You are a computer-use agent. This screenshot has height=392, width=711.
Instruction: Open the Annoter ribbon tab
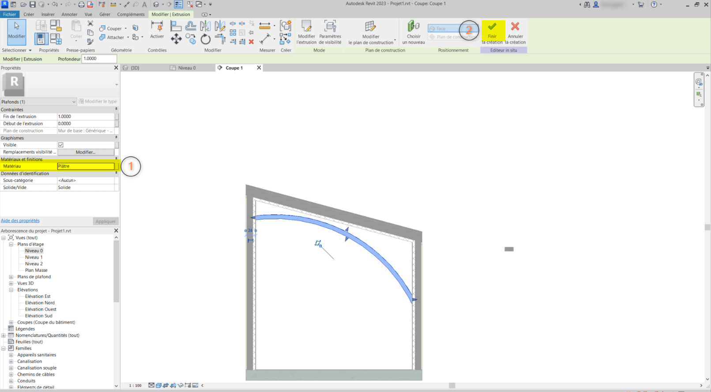coord(69,15)
